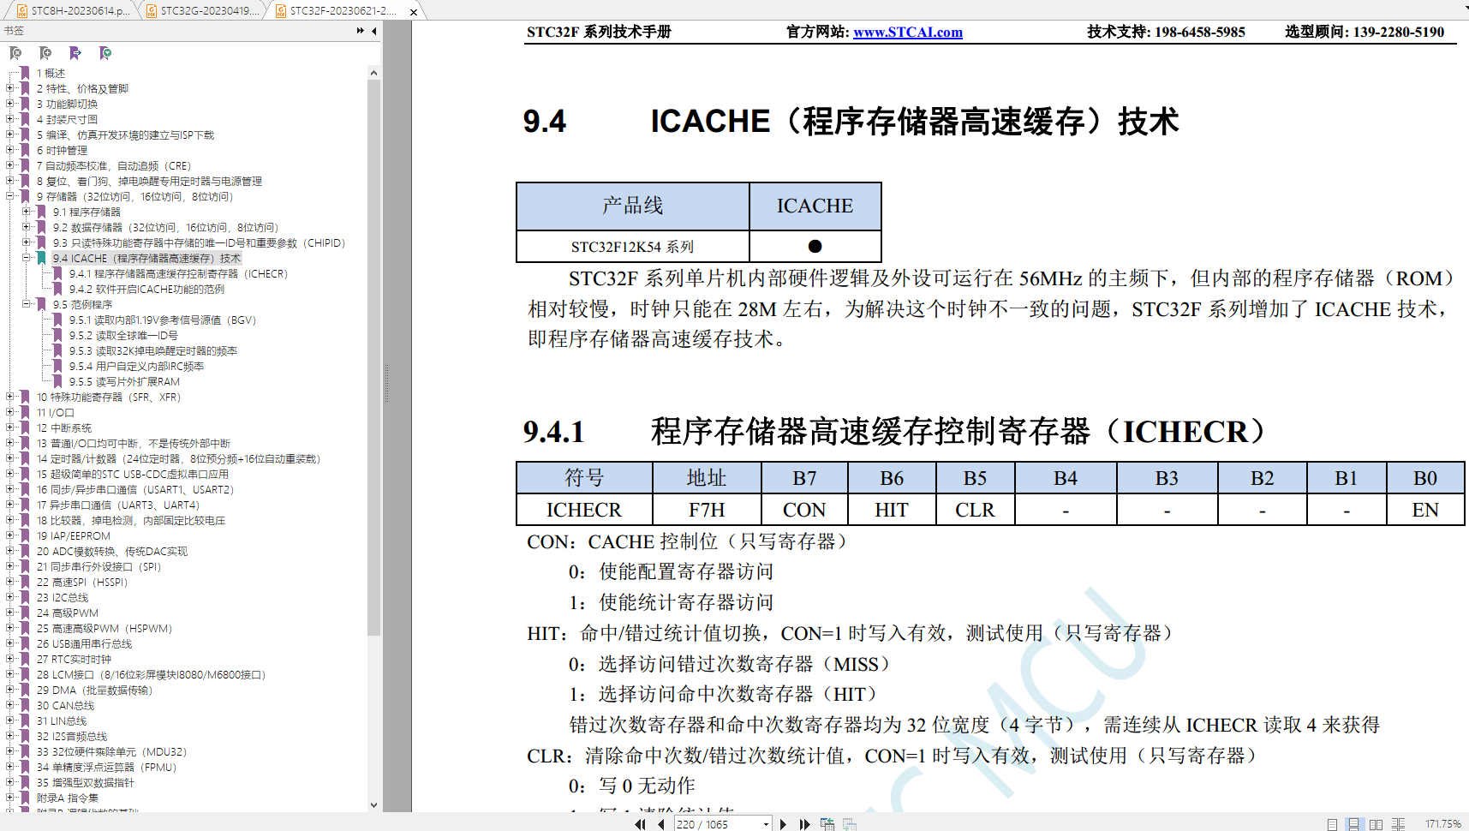1469x831 pixels.
Task: Open bookmark 23 I2C总线
Action: tap(63, 597)
